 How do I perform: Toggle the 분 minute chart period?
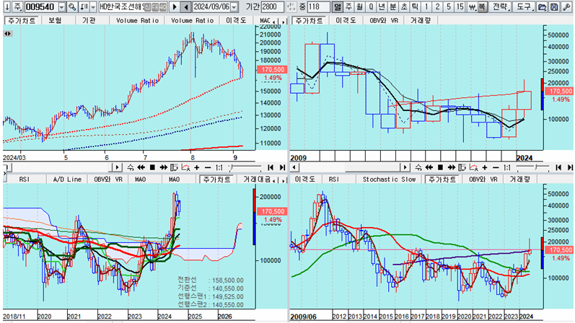[393, 6]
